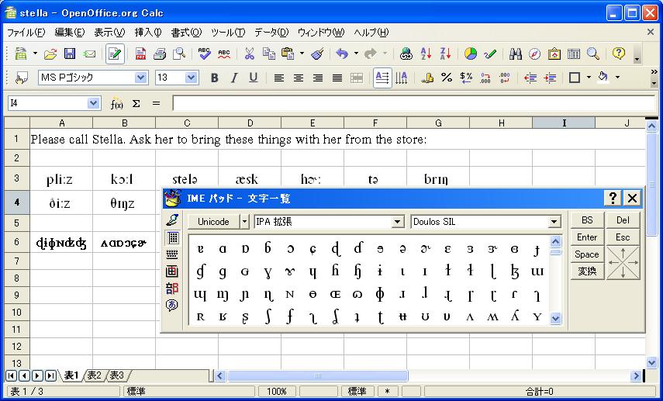The image size is (663, 401).
Task: Toggle Bold formatting
Action: pos(214,78)
